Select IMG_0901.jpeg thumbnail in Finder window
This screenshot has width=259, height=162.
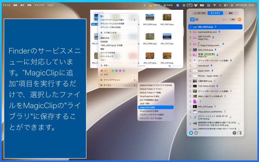pos(167,17)
